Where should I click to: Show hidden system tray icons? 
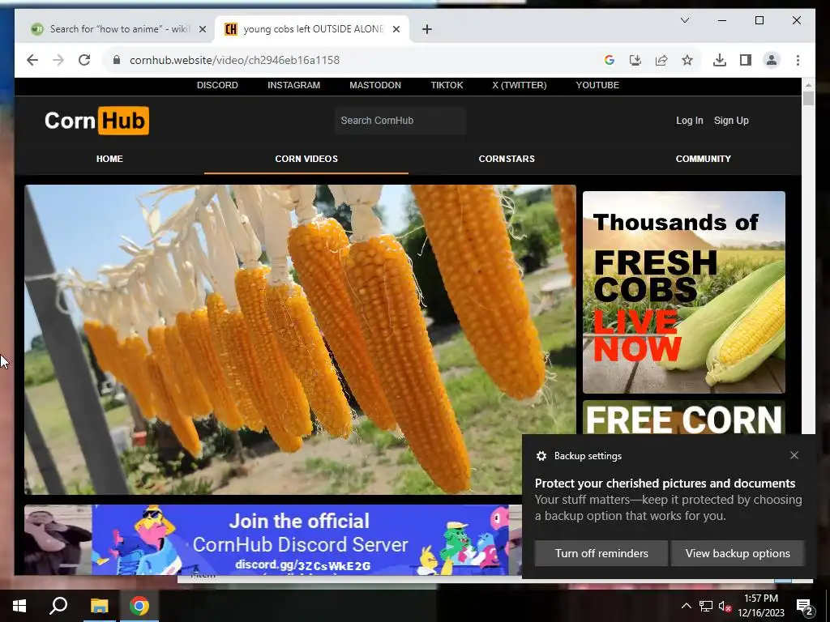[686, 606]
